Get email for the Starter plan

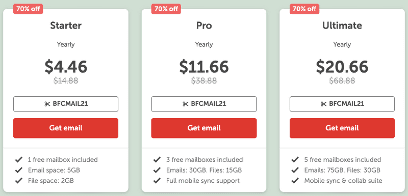click(66, 128)
